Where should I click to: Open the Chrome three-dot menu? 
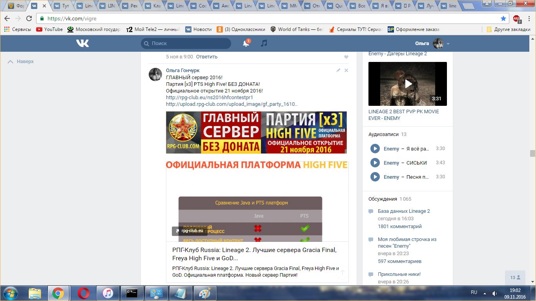tap(528, 18)
